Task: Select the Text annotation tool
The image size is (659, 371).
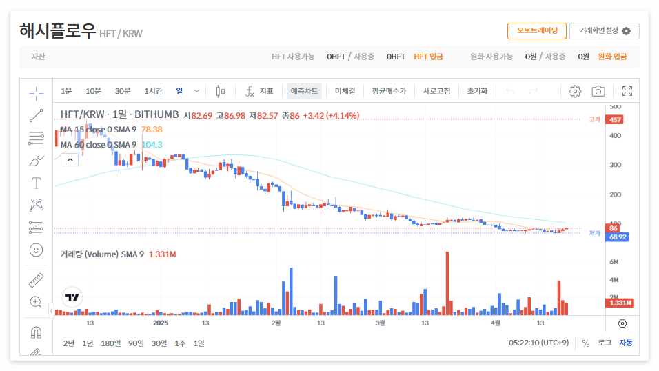Action: tap(36, 183)
